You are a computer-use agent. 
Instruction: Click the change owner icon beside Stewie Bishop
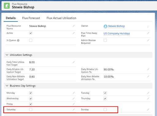148,26
